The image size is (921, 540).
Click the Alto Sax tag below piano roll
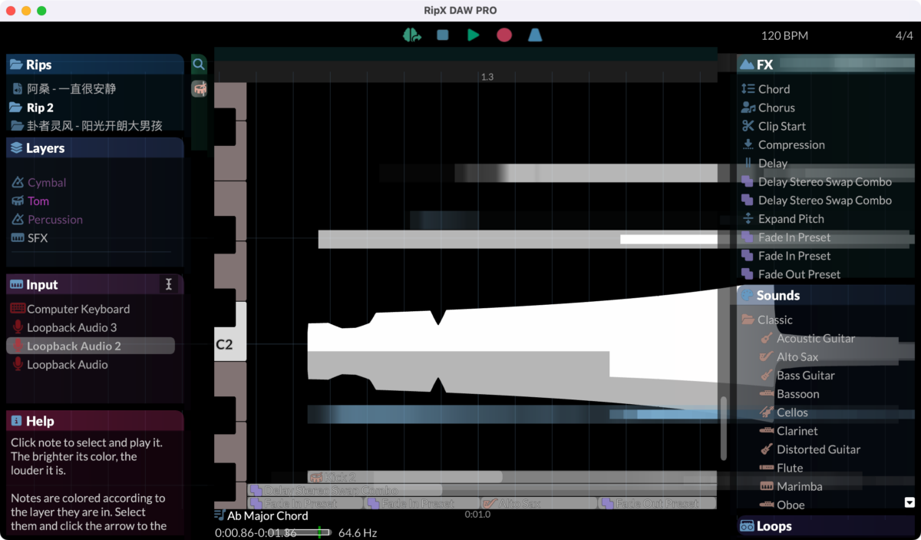[x=539, y=504]
